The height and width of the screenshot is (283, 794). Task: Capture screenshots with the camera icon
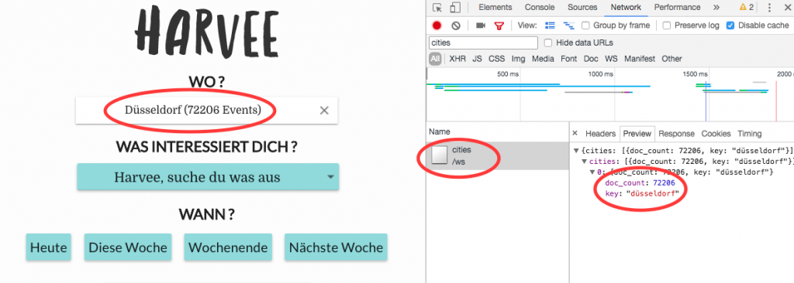[481, 26]
